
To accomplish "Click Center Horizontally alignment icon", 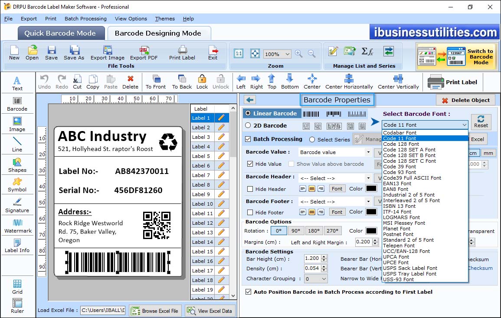I will tap(349, 82).
